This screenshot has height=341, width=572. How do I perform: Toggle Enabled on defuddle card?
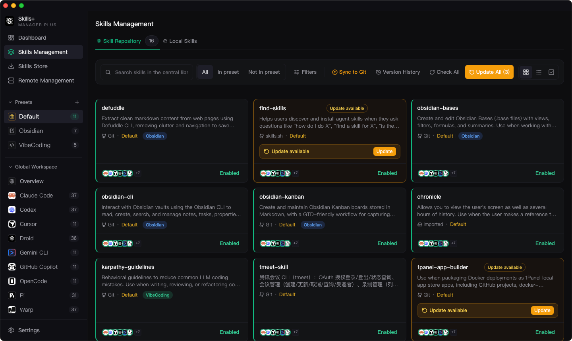tap(230, 173)
